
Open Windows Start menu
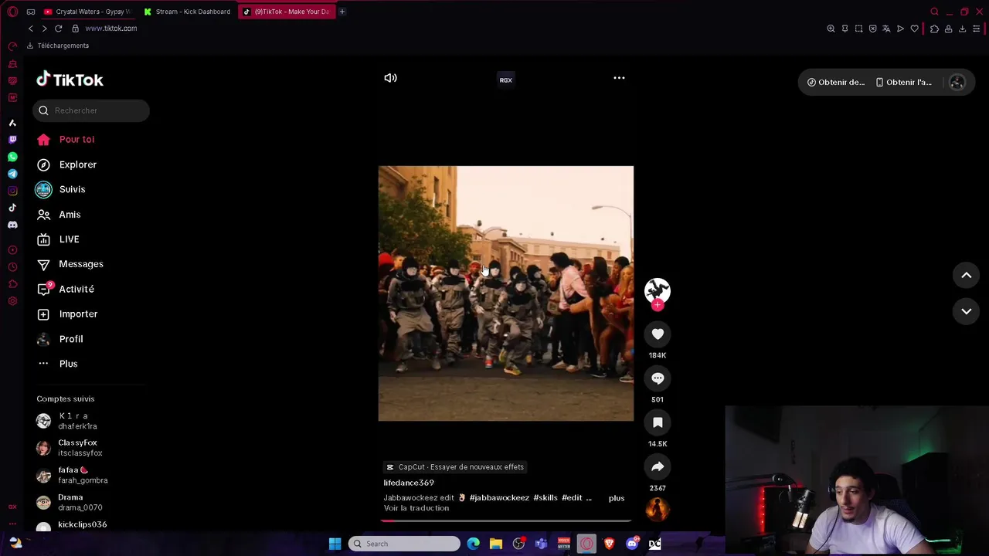click(x=335, y=544)
